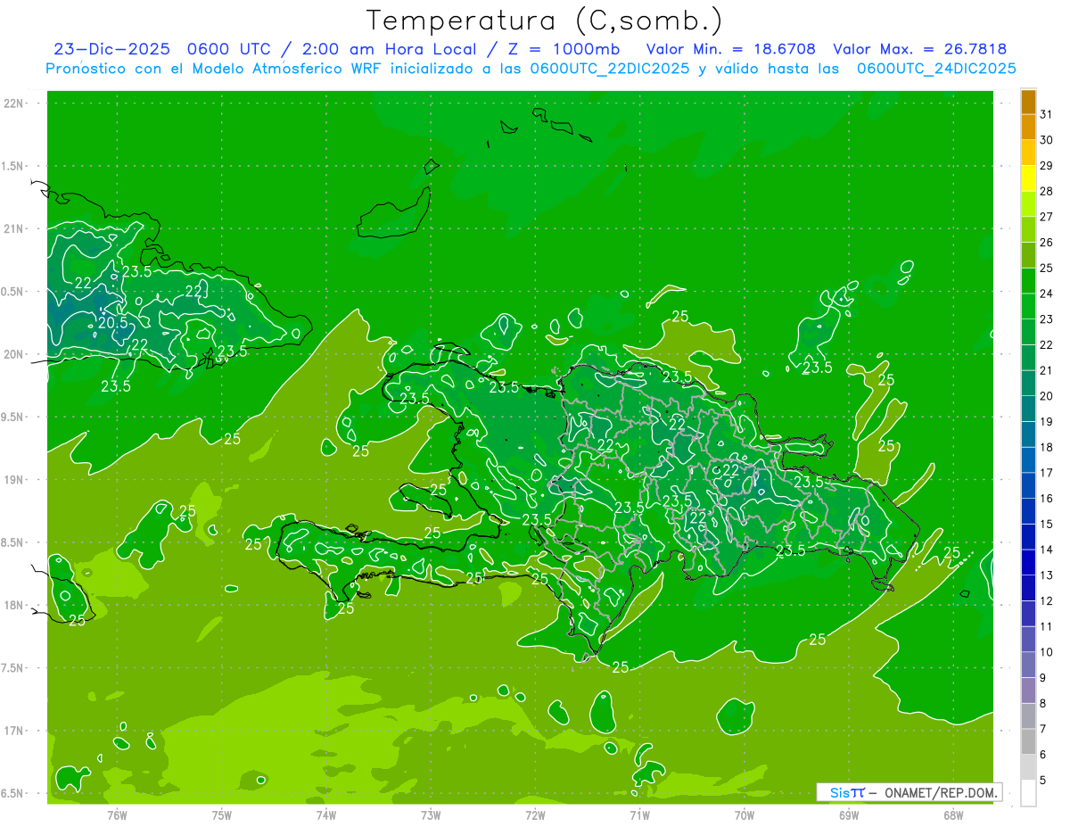Click the "6.5N" latitude axis label
Viewport: 1070px width, 827px height.
13,793
